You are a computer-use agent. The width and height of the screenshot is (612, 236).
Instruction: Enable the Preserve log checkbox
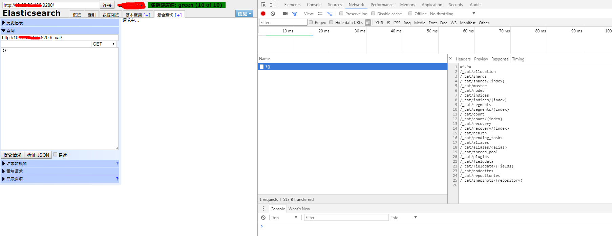(341, 14)
